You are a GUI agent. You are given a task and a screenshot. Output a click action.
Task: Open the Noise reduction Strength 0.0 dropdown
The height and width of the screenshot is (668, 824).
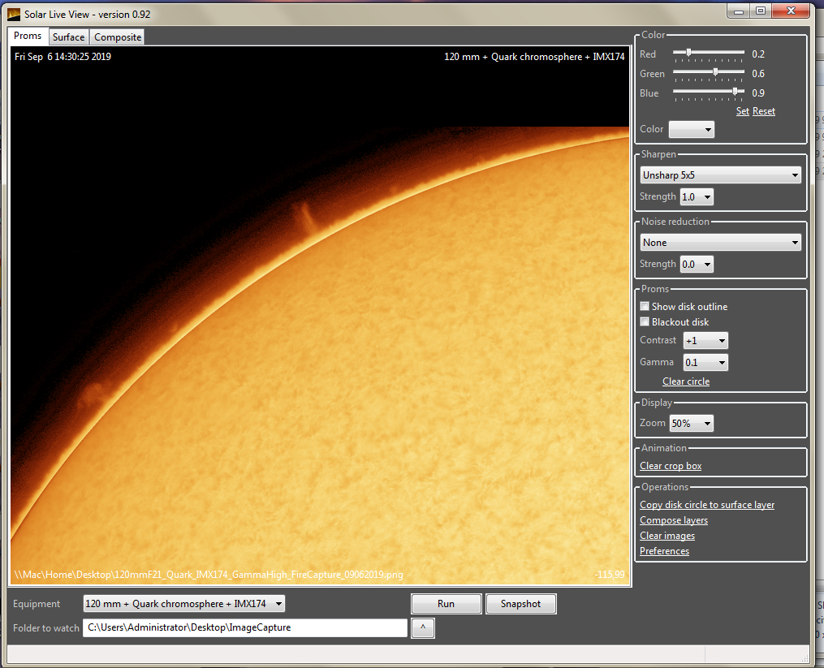tap(697, 265)
